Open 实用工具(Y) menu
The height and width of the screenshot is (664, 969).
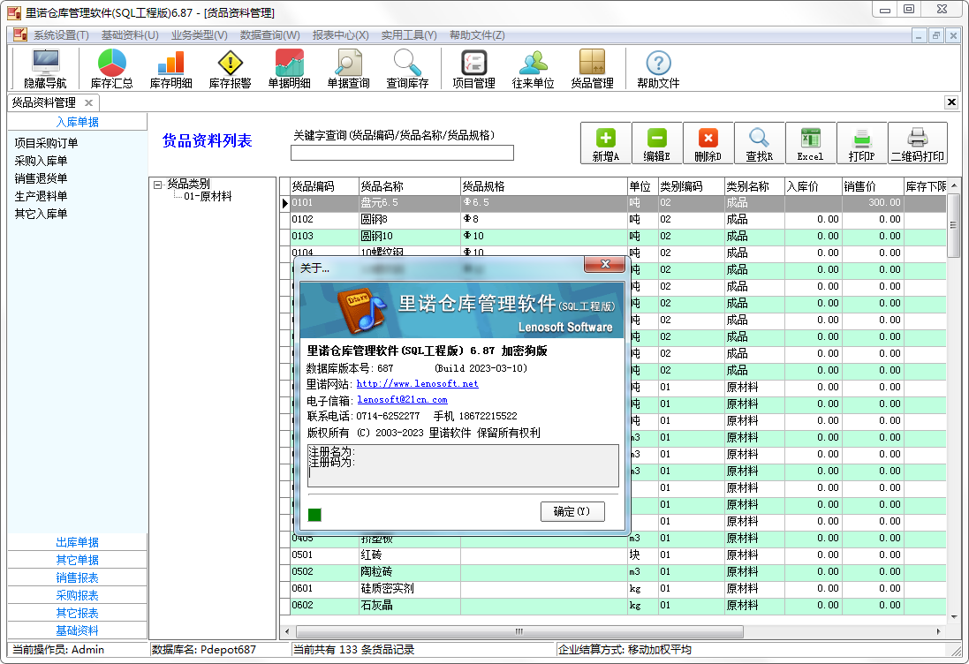pos(409,35)
